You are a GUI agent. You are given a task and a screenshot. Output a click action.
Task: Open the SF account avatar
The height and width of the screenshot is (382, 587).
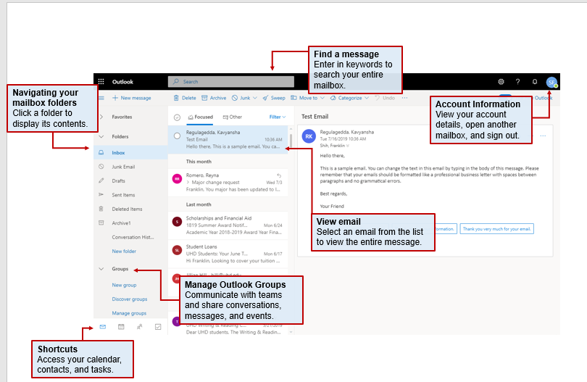[x=551, y=83]
